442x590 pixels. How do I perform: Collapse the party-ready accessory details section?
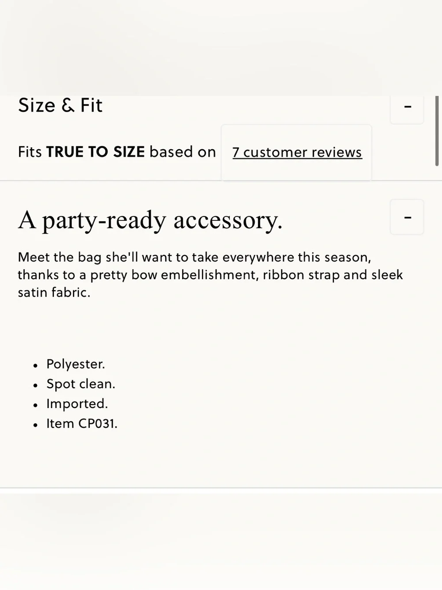pos(407,217)
